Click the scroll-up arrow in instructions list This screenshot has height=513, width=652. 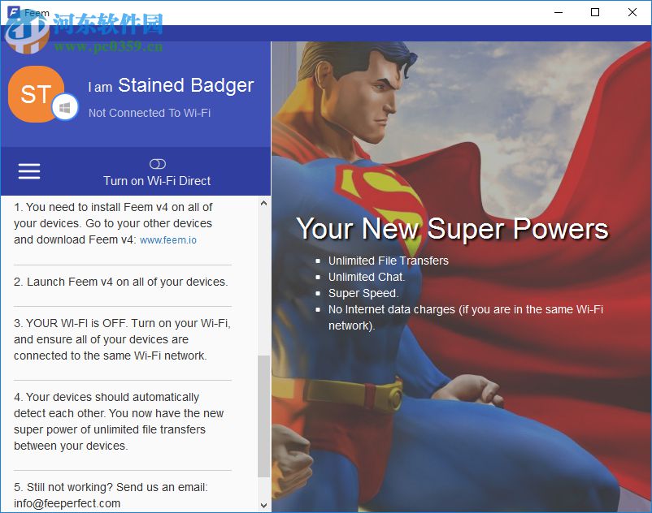(x=263, y=203)
